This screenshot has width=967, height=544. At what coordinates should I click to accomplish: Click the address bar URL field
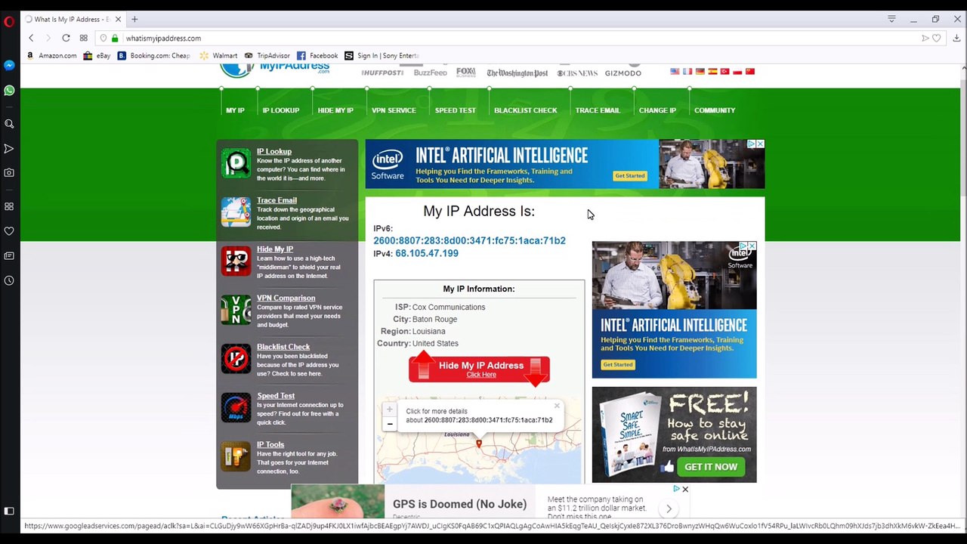pyautogui.click(x=521, y=38)
